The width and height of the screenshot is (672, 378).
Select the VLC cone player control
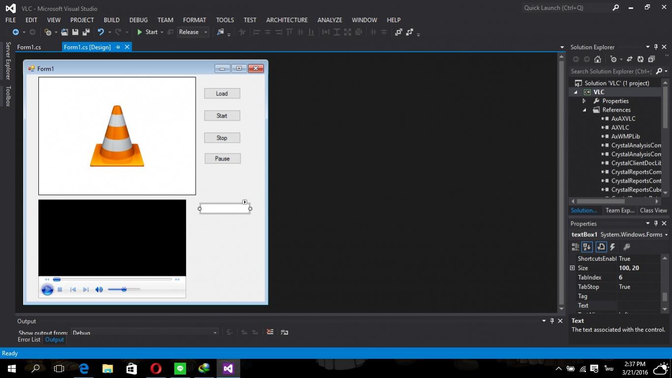click(117, 136)
